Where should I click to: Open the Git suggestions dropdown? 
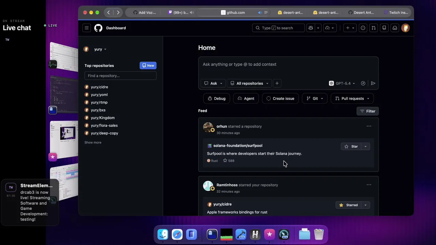click(x=315, y=99)
